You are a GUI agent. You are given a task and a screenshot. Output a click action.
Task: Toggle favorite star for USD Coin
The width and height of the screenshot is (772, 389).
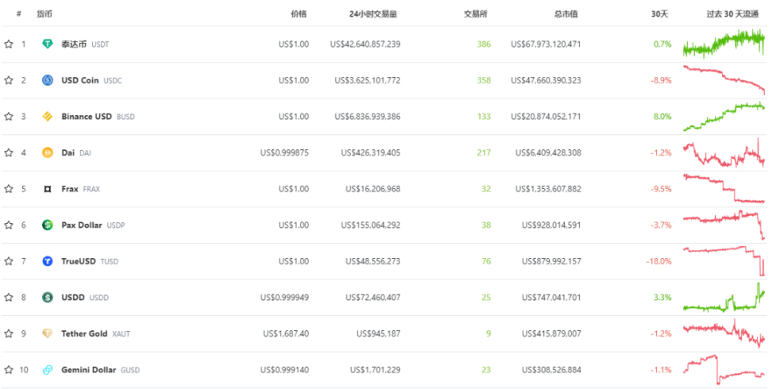(x=9, y=80)
